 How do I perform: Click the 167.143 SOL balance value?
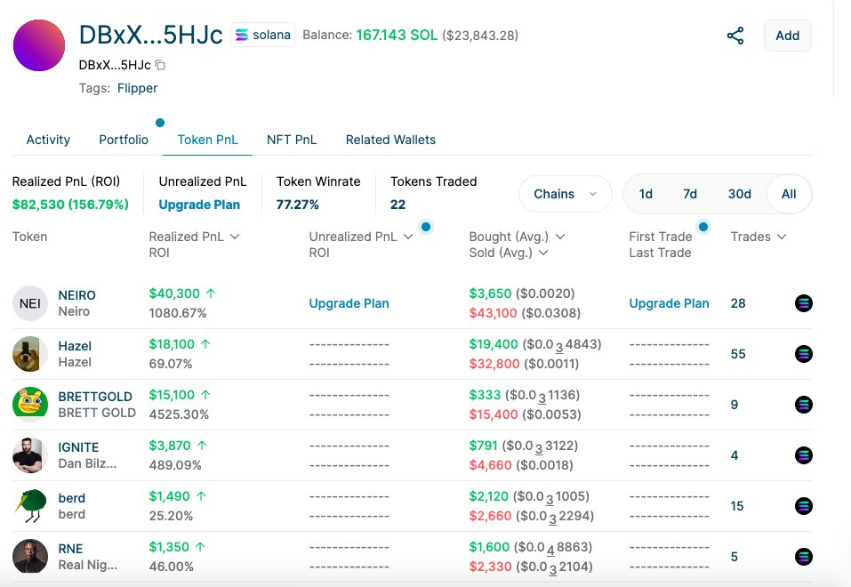click(397, 35)
